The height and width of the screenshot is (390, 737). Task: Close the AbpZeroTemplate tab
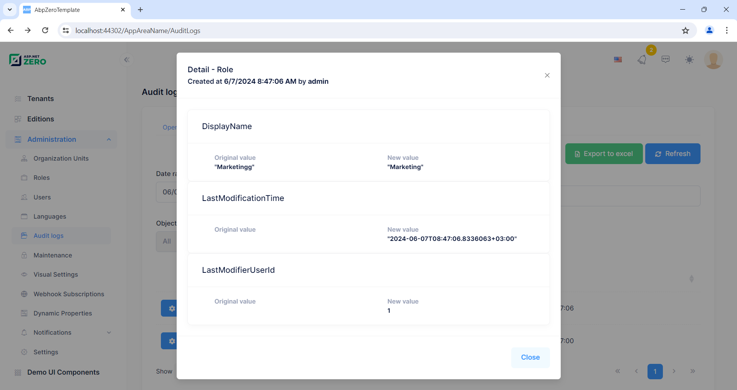pyautogui.click(x=123, y=10)
